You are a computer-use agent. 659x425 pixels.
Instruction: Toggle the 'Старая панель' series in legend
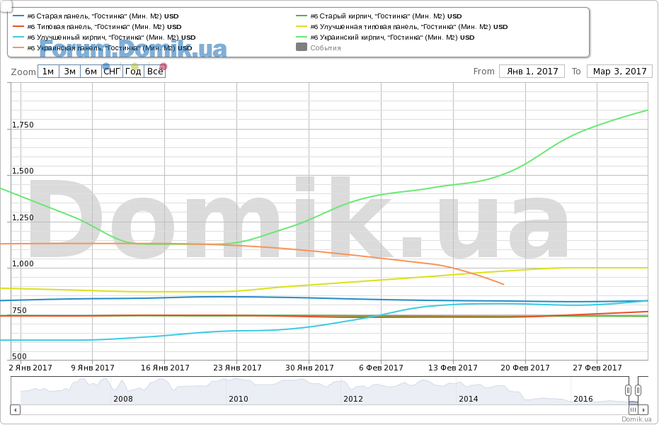point(102,16)
